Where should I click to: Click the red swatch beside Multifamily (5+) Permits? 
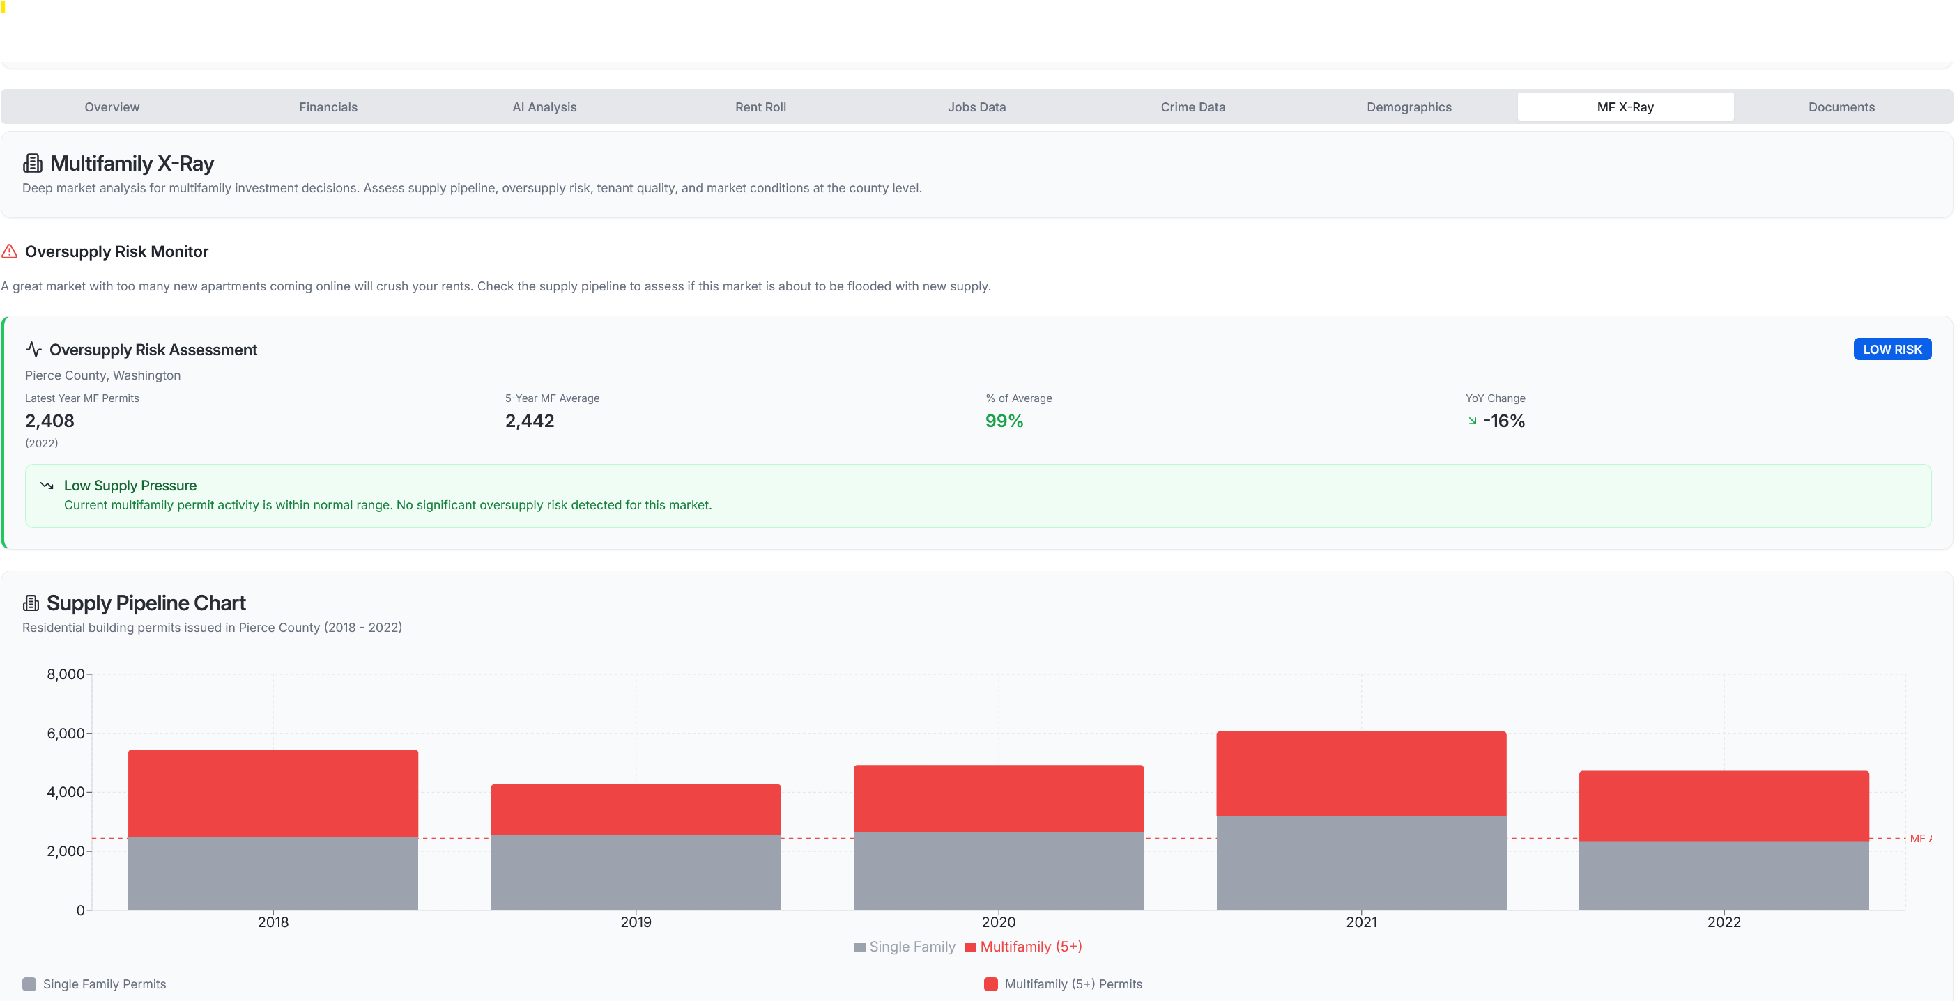tap(992, 984)
